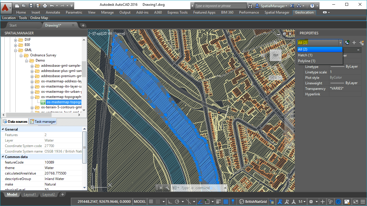Click the blue location pin status icon
This screenshot has width=367, height=206.
[233, 201]
